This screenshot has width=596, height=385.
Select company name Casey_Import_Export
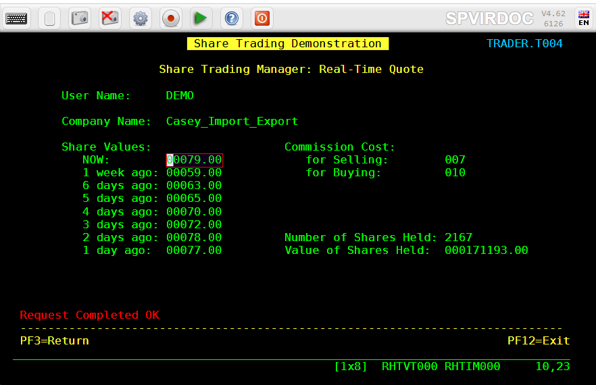click(x=232, y=121)
